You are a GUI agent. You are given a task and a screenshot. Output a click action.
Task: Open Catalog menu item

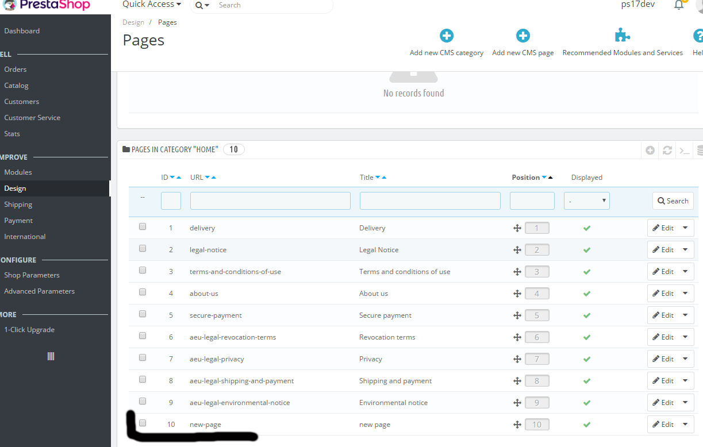point(16,86)
